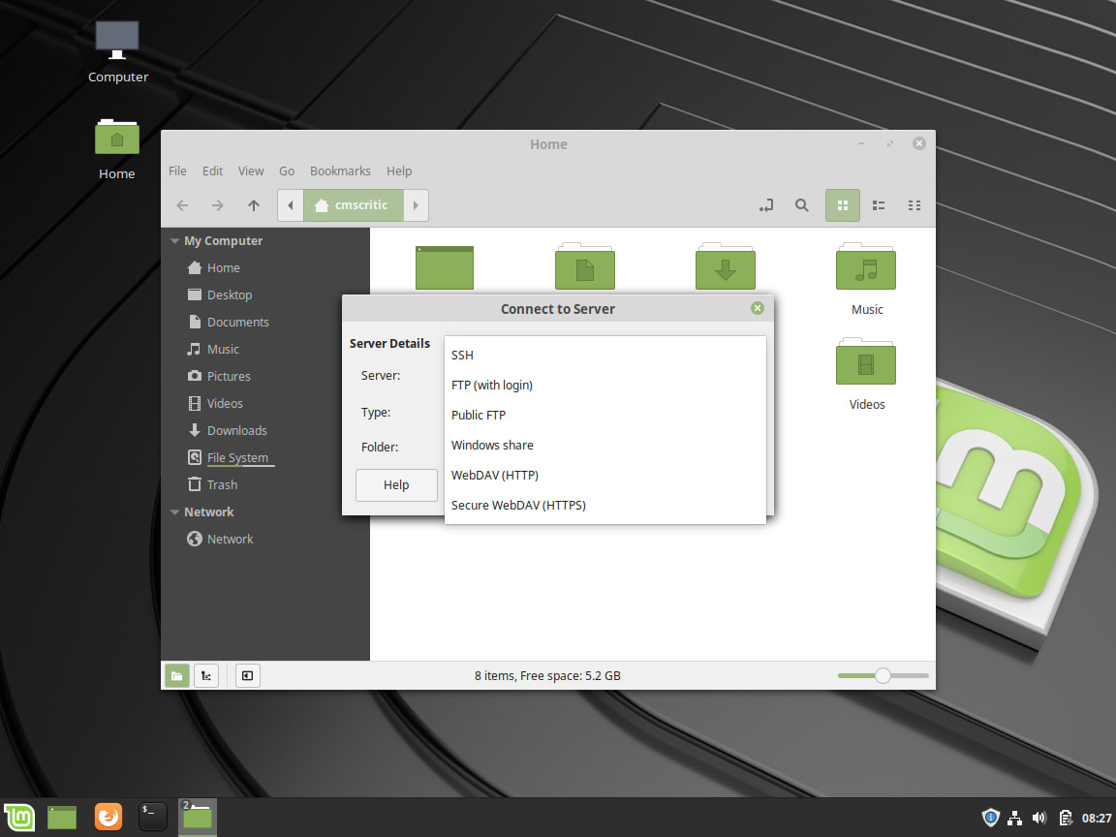This screenshot has height=837, width=1116.
Task: Open the search in the Nemo toolbar
Action: 801,205
